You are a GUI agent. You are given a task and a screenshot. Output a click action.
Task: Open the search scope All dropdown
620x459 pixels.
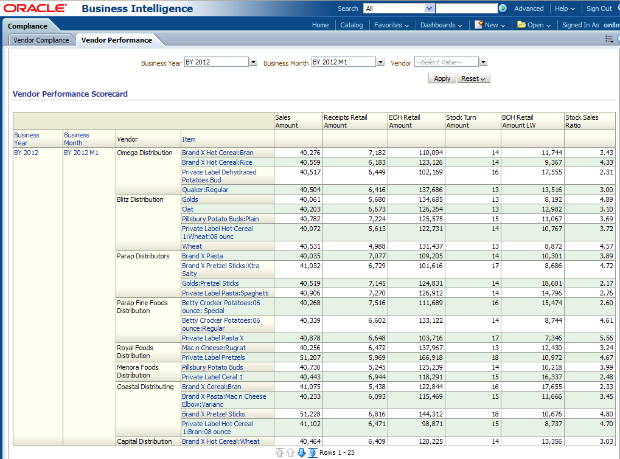429,9
